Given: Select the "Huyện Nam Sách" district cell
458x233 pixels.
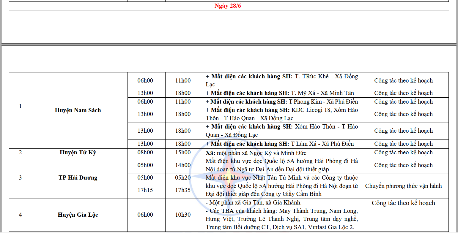Looking at the screenshot, I should 78,110.
